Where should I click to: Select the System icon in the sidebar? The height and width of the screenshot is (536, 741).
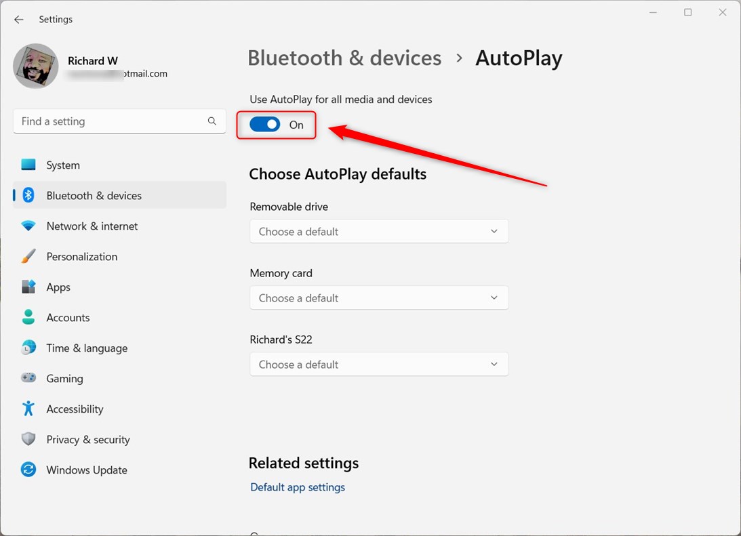click(27, 165)
